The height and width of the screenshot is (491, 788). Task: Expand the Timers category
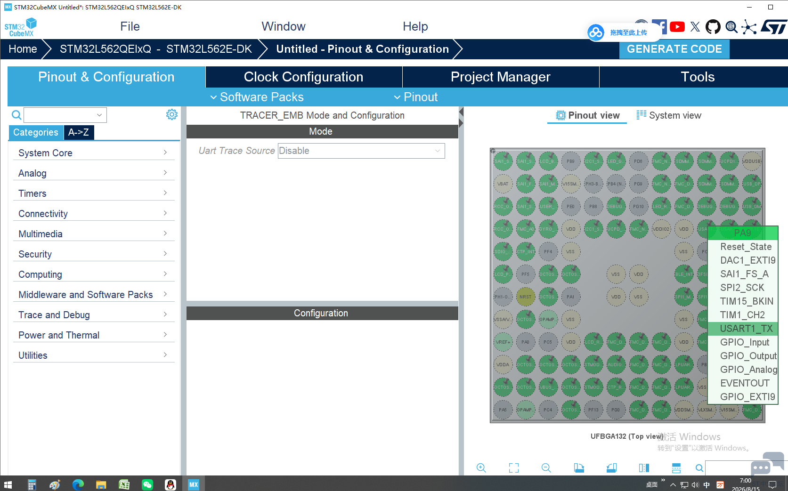pyautogui.click(x=94, y=193)
